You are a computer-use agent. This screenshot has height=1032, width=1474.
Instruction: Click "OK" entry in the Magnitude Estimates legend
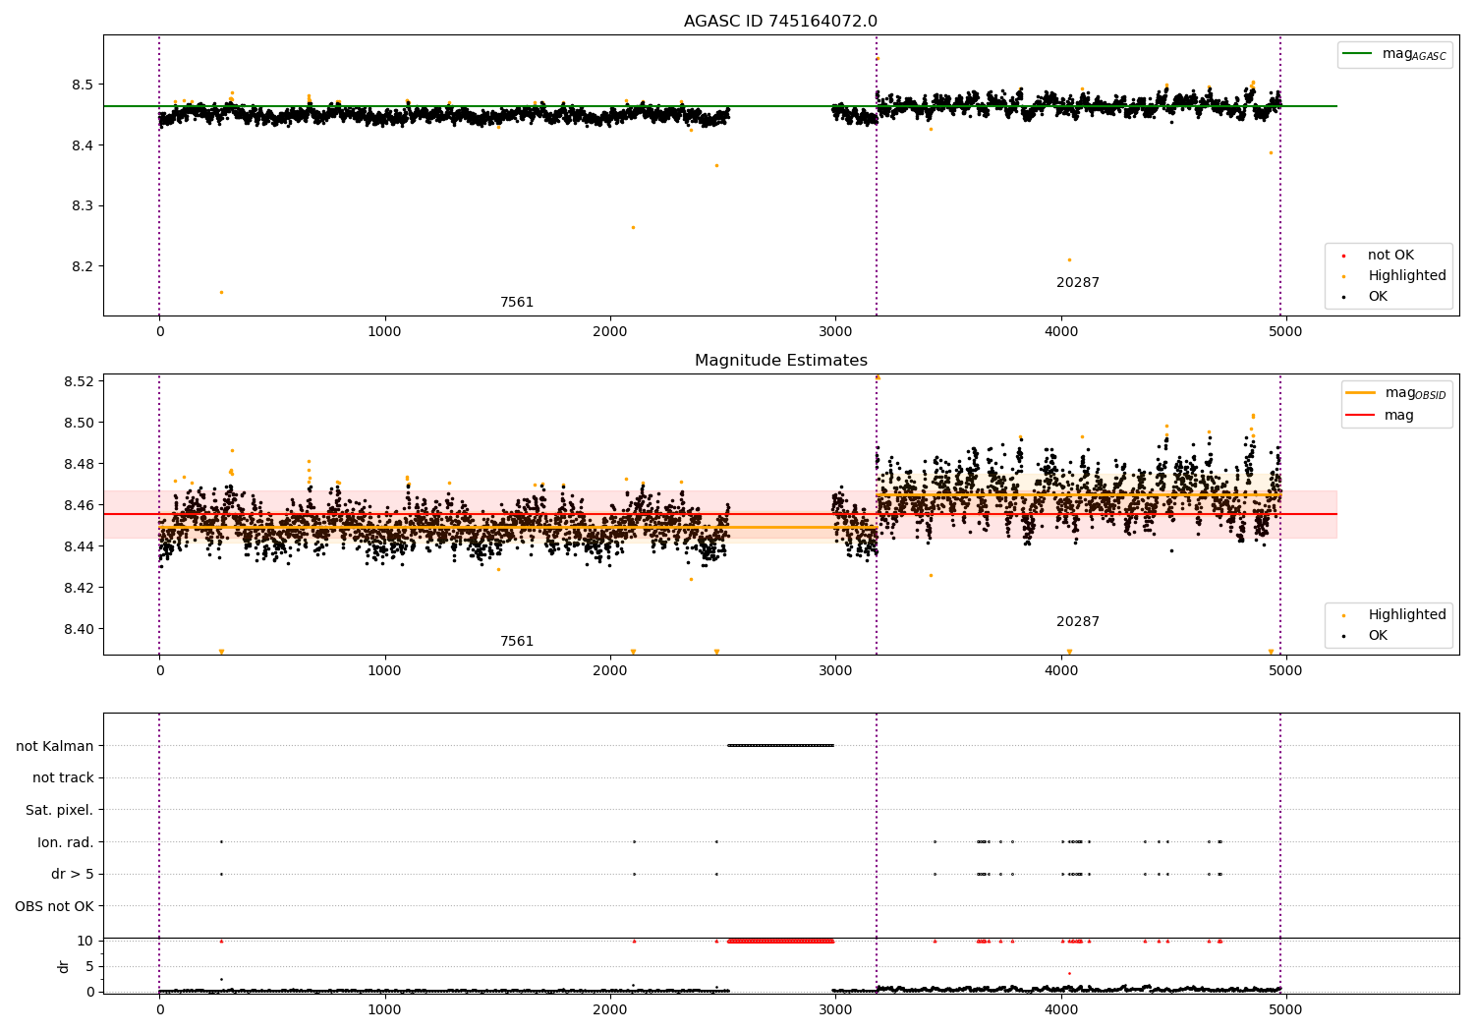pos(1378,636)
